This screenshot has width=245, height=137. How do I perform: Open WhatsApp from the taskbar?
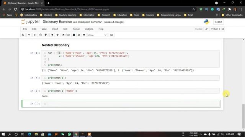point(69,134)
